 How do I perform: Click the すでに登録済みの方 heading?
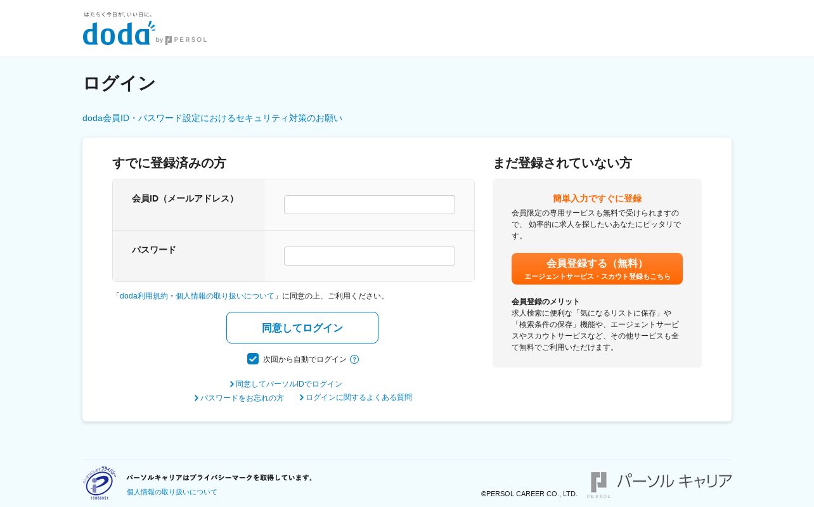(169, 163)
